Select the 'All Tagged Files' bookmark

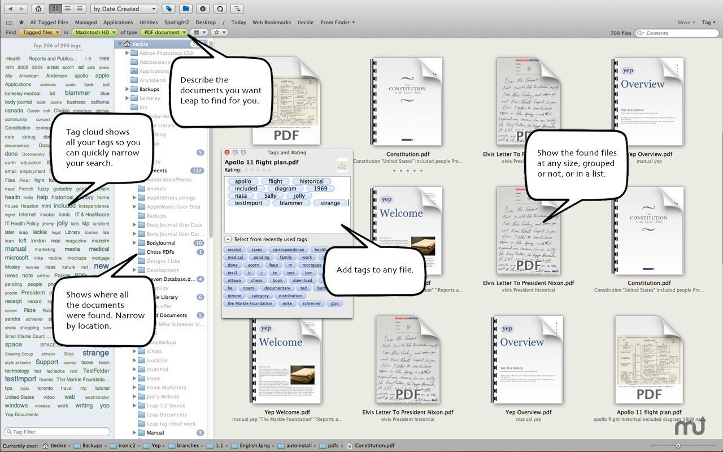[x=49, y=23]
